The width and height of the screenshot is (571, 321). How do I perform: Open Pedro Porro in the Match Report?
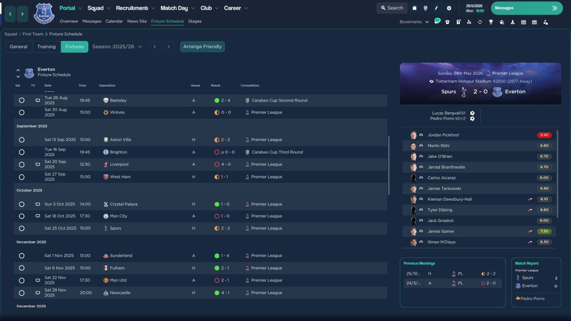[x=532, y=298]
